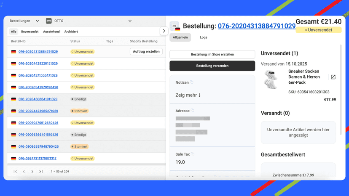Click the yellow Unversendet status badge in header
The width and height of the screenshot is (349, 196).
tap(319, 30)
